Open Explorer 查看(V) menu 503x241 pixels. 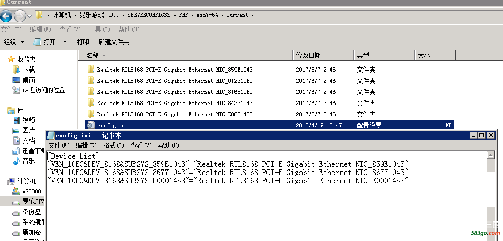70,29
